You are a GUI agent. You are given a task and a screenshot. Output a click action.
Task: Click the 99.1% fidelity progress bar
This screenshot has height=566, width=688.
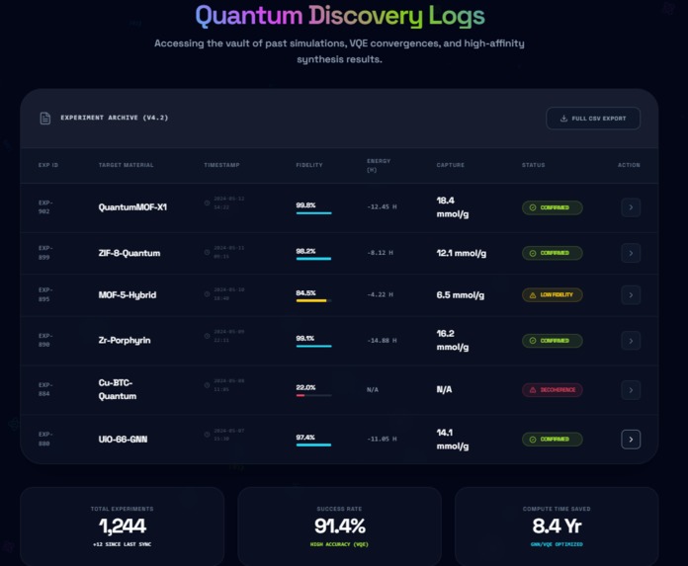313,346
